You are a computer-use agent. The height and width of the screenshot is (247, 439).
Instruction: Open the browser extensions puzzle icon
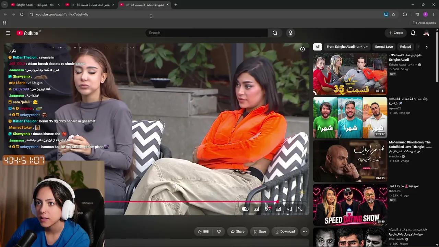(x=405, y=14)
